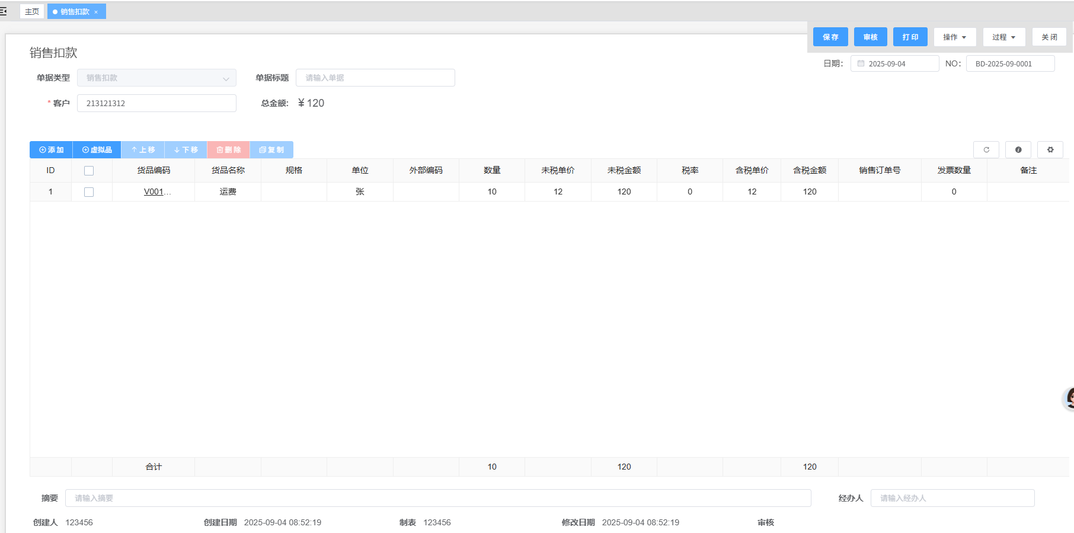Click the calendar icon in the date field
Viewport: 1074px width, 533px height.
click(861, 63)
